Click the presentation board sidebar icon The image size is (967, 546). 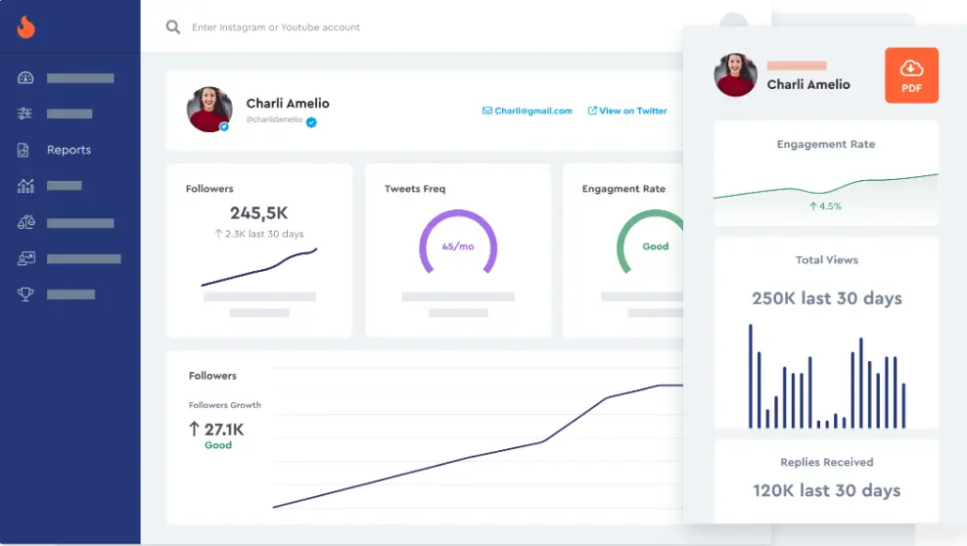[x=25, y=259]
